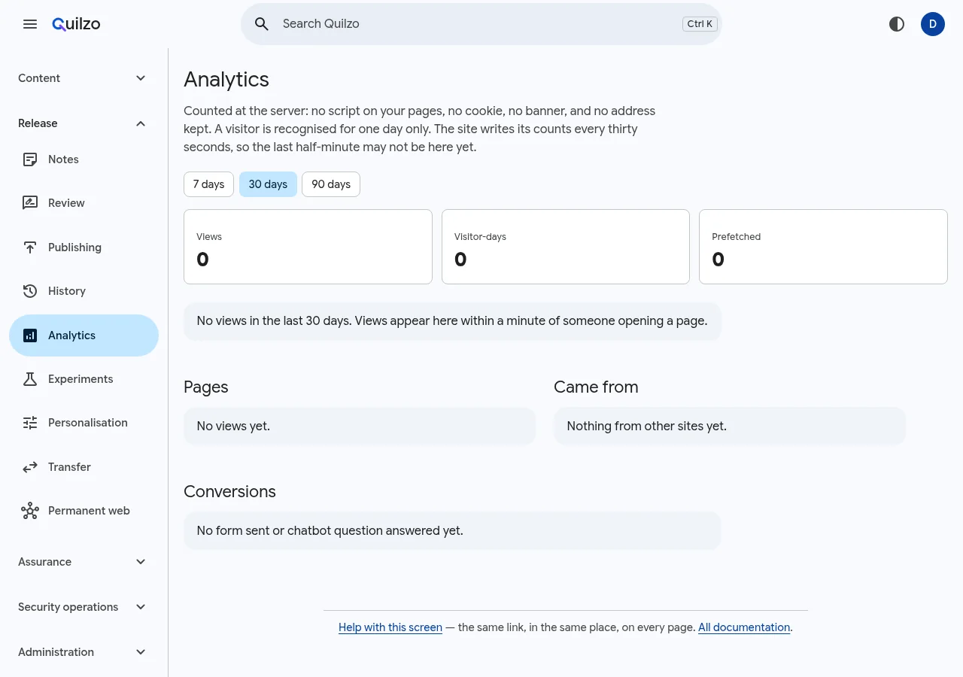Screen dimensions: 963x677
Task: Open the Transfer page
Action: point(84,467)
